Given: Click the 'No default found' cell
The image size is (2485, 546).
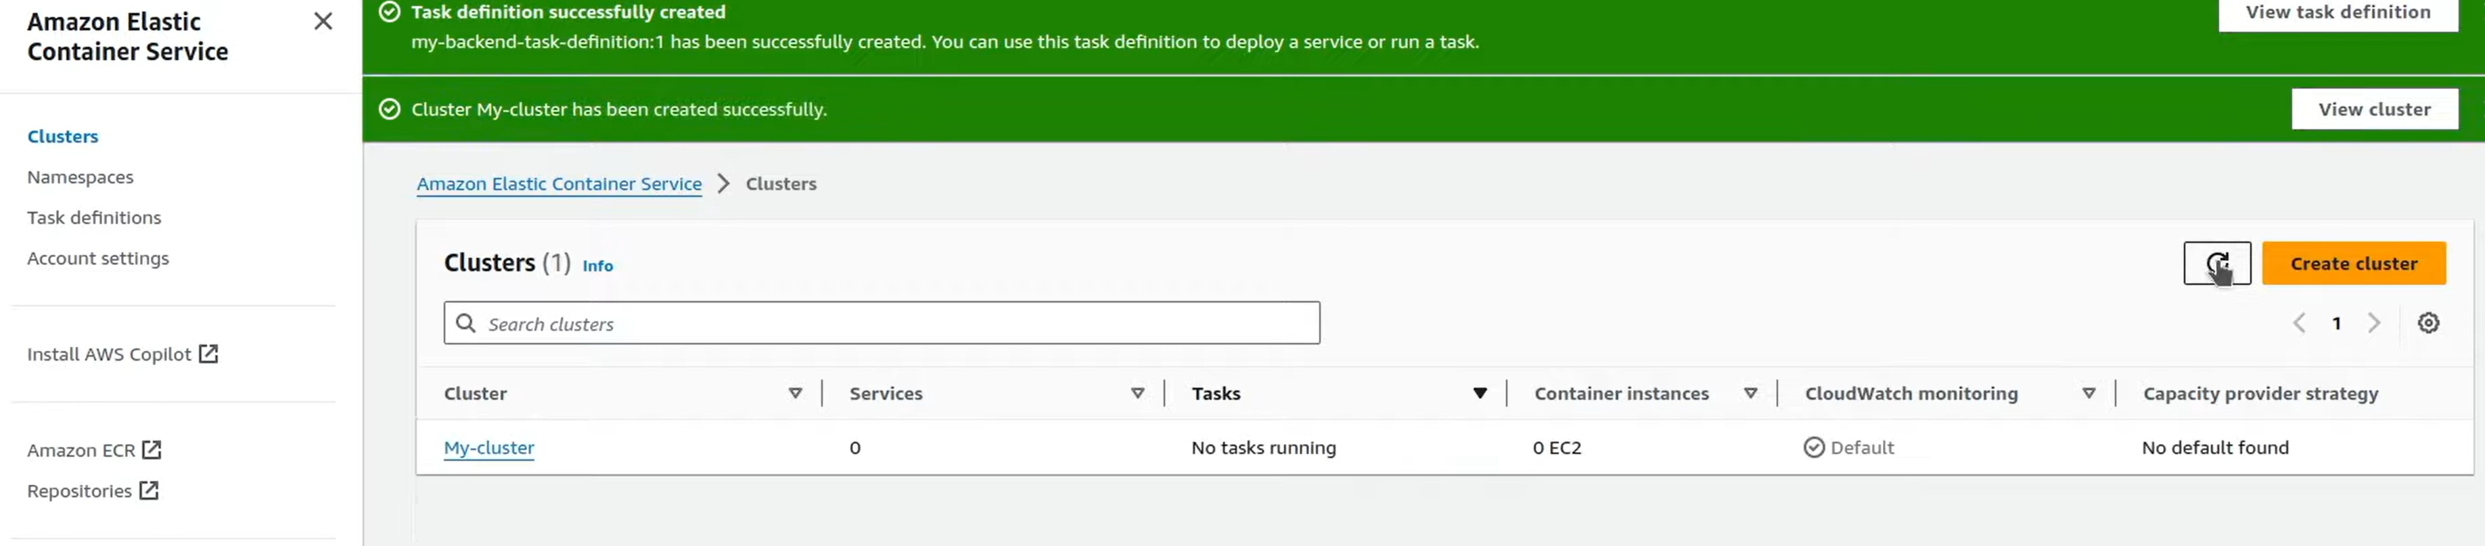Looking at the screenshot, I should [2215, 448].
